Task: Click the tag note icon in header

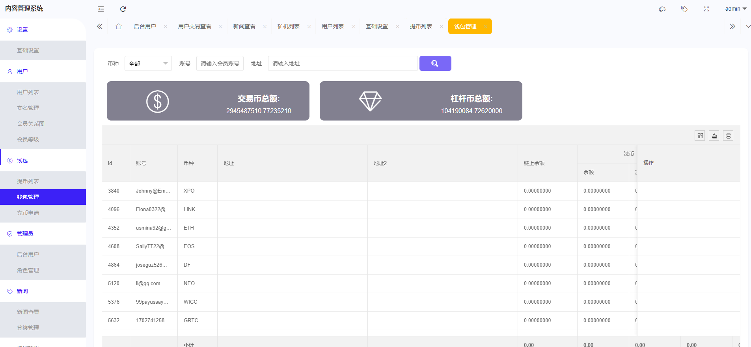Action: click(x=684, y=9)
